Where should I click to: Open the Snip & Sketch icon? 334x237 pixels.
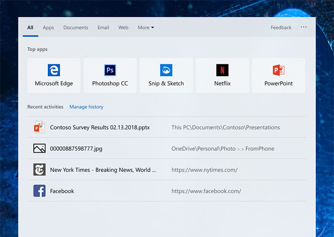point(166,70)
